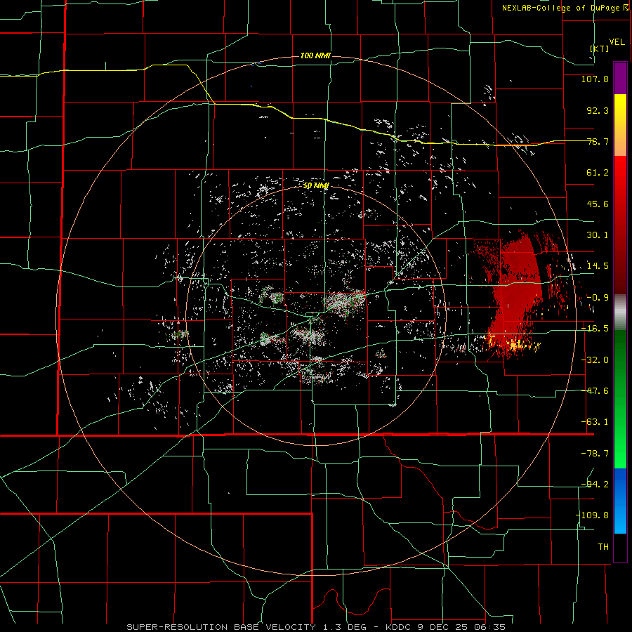The width and height of the screenshot is (632, 632).
Task: Click the NEXLAB-College of DuPage watermark text
Action: pos(565,8)
